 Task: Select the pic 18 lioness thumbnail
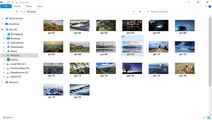click(x=185, y=68)
